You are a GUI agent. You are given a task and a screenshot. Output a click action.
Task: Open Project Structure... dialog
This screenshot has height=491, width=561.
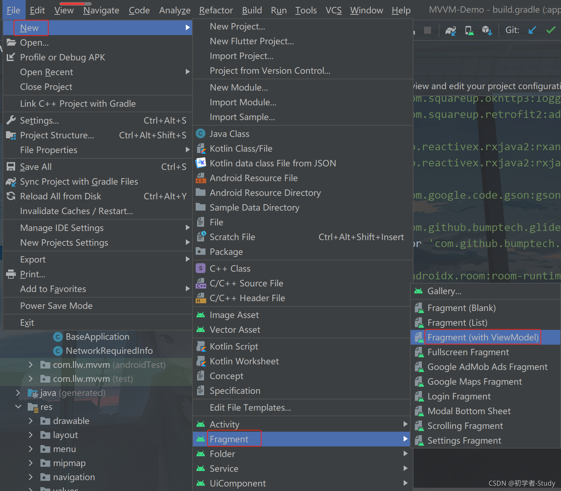pos(98,135)
